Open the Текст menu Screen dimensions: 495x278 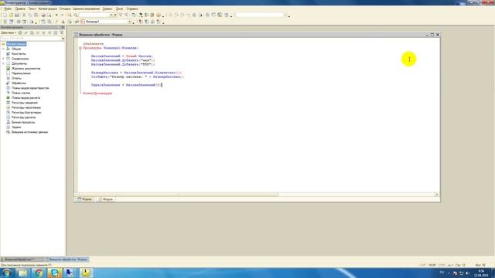coord(32,8)
